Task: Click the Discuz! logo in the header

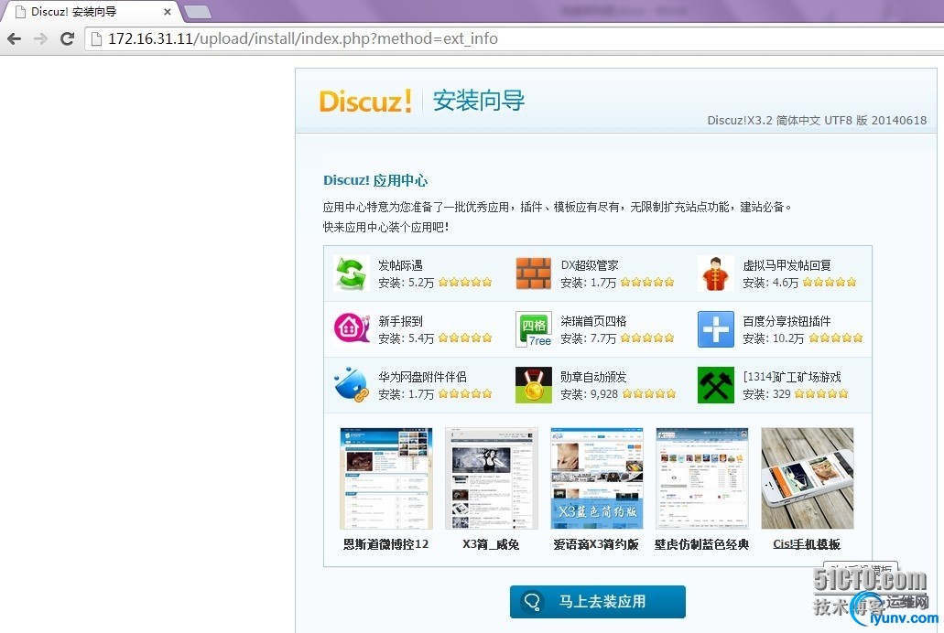Action: point(365,101)
